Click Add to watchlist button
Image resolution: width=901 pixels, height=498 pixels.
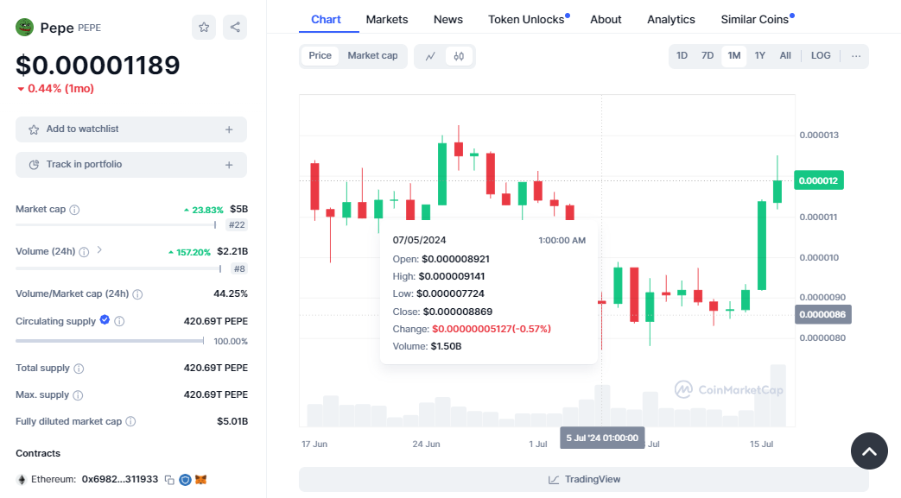pyautogui.click(x=131, y=129)
